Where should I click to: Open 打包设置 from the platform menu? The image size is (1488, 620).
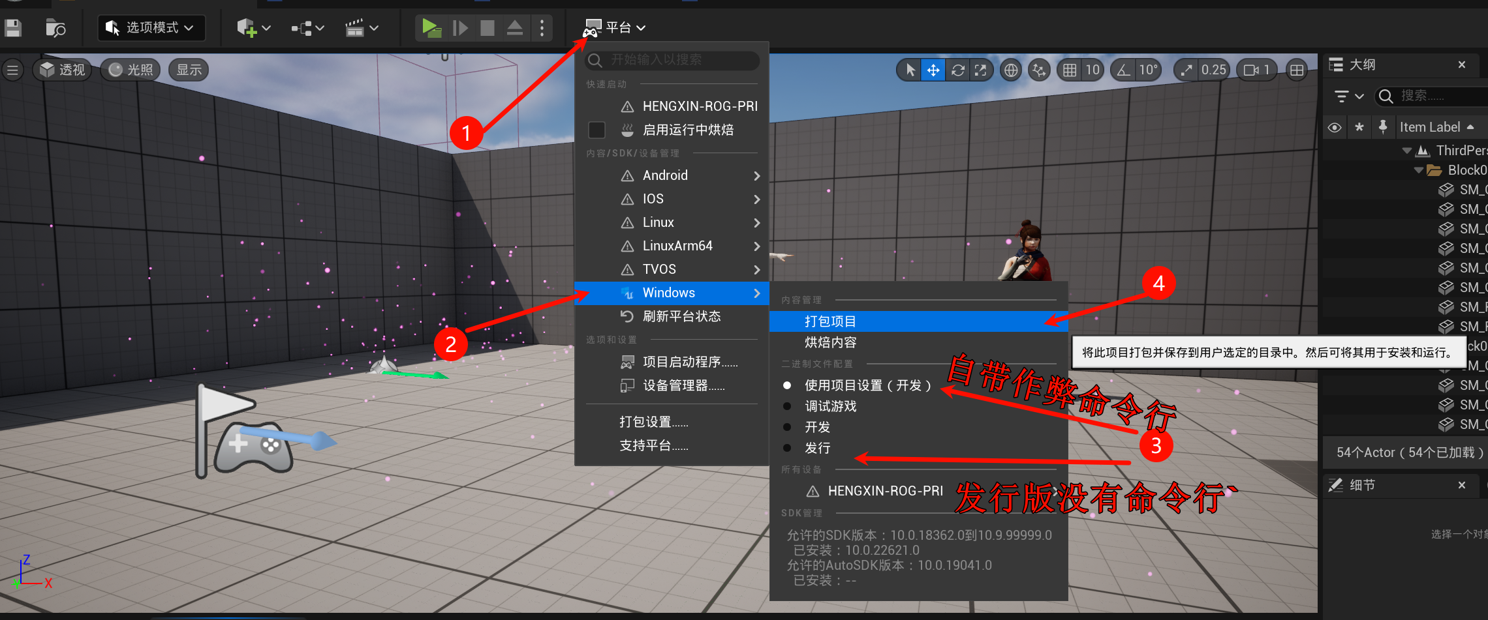pos(653,422)
